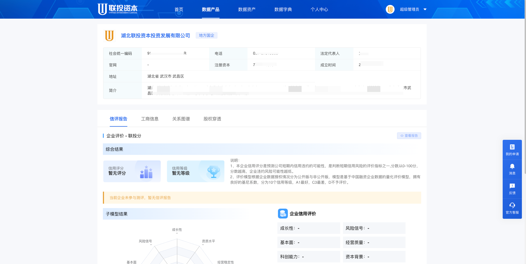Contact 官方客服 via headset icon
The image size is (526, 264).
tap(512, 205)
